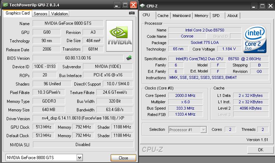Minimize the CPU-Z window

tap(254, 6)
